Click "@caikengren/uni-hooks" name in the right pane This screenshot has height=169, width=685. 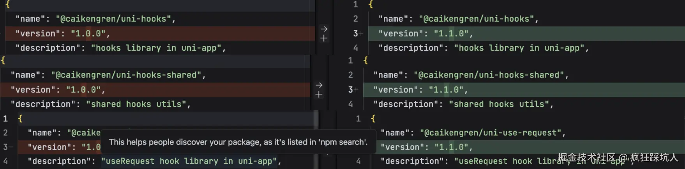(476, 19)
